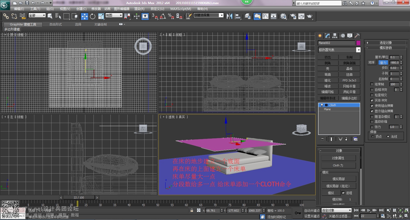This screenshot has height=220, width=410.
Task: Select the Link tool in main toolbar
Action: pyautogui.click(x=6, y=16)
